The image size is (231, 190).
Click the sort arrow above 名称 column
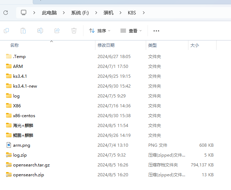tap(51, 42)
